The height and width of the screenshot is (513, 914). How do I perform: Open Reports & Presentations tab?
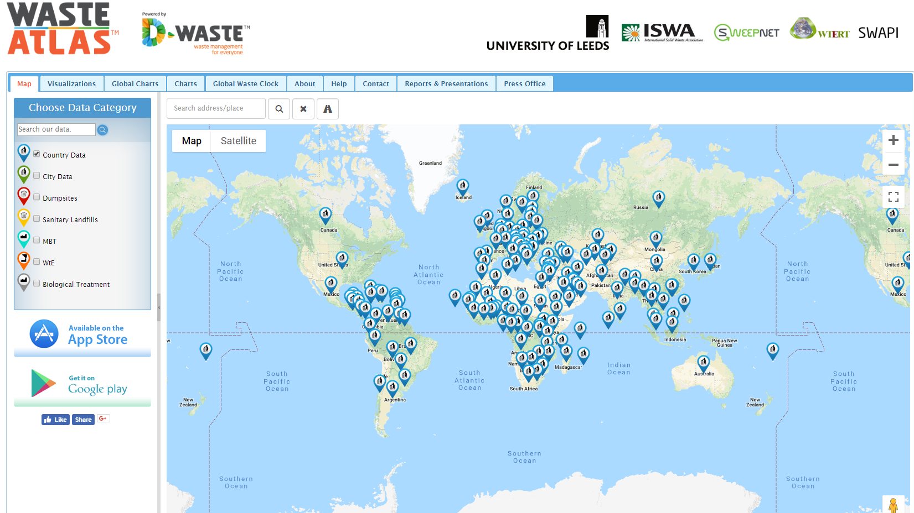click(x=447, y=83)
